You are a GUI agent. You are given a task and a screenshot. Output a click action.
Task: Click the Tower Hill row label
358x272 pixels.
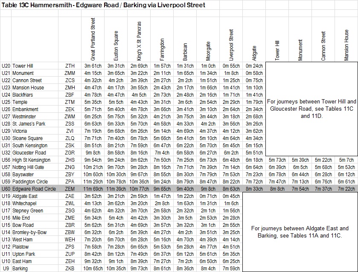pos(23,66)
